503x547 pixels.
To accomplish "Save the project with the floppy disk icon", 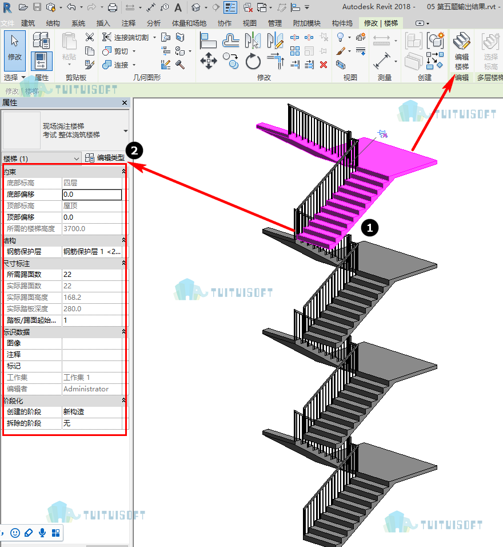I will [37, 7].
